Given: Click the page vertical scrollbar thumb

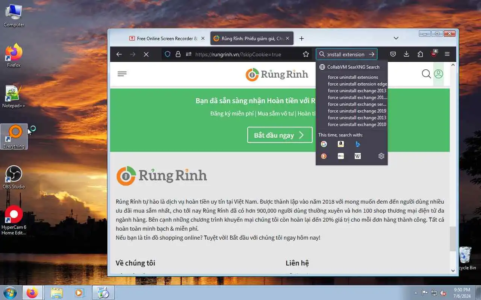Looking at the screenshot, I should [453, 238].
